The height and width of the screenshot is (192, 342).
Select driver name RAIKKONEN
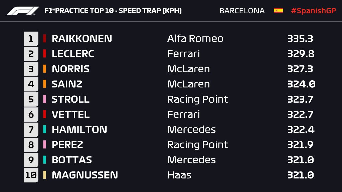(x=82, y=39)
